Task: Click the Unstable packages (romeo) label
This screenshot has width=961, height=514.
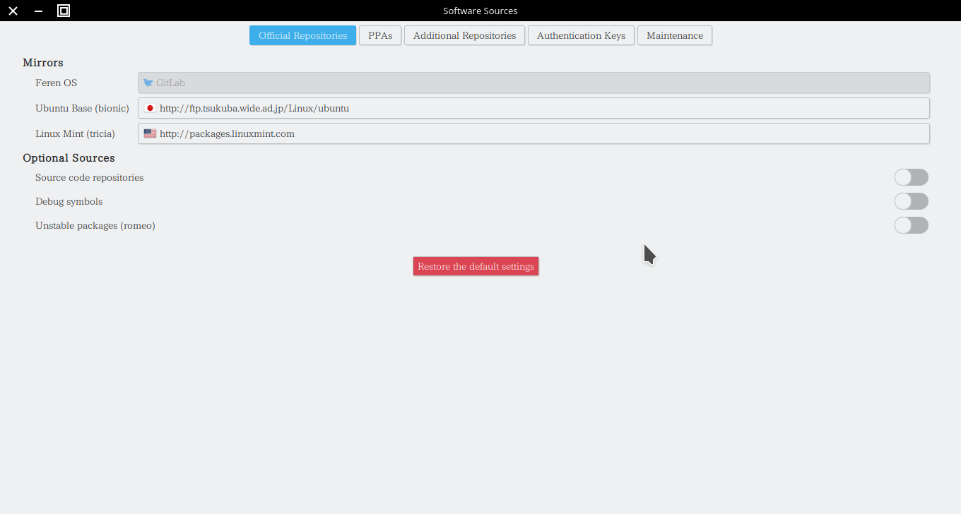Action: click(95, 225)
